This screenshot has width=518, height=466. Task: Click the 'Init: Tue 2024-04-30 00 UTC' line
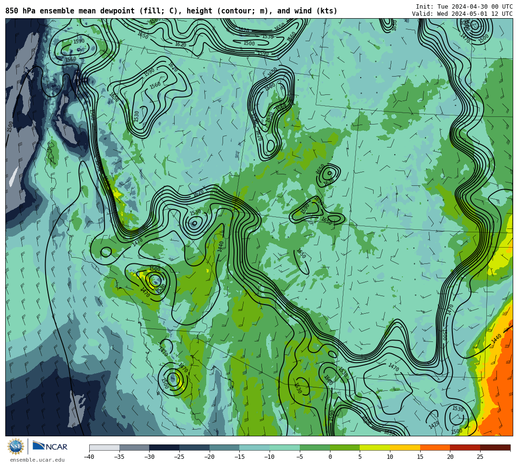[x=464, y=7]
